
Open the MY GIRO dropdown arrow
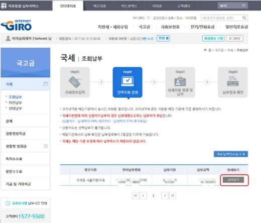pyautogui.click(x=149, y=18)
